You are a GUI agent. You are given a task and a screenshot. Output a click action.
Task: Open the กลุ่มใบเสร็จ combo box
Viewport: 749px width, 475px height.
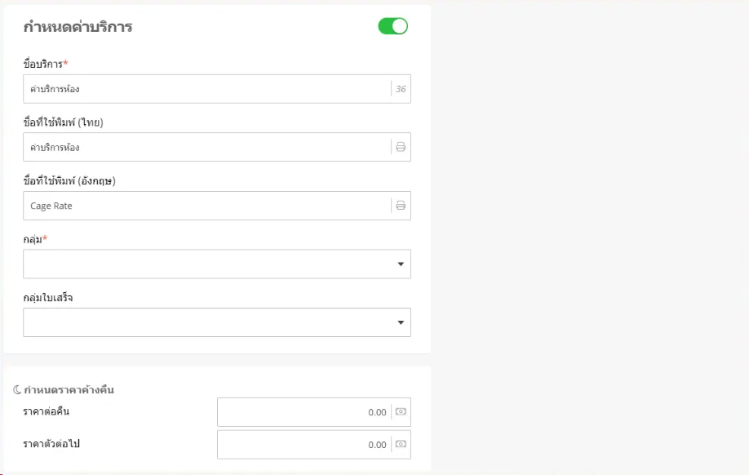point(204,322)
